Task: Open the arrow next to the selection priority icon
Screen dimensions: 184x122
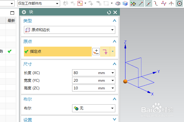Action: 86,3
